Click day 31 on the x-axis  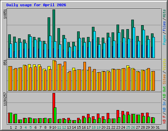coord(157,127)
